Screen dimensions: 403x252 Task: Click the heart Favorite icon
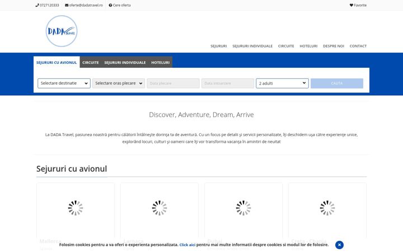pyautogui.click(x=352, y=5)
